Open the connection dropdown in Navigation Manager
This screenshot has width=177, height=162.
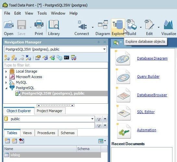click(104, 49)
